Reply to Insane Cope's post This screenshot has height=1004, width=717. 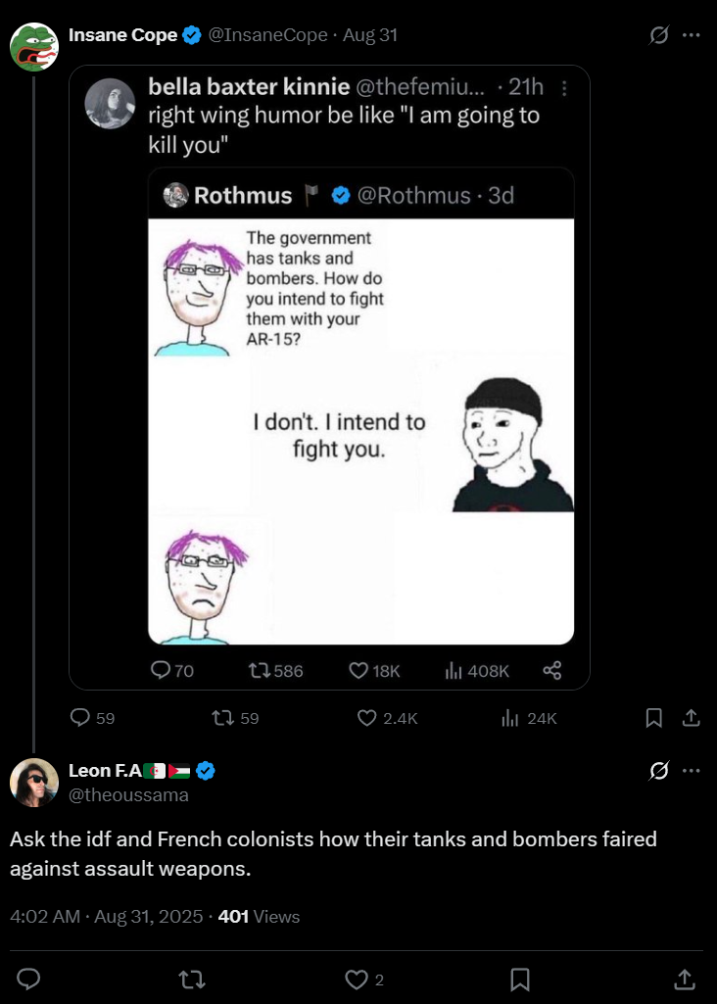point(82,718)
